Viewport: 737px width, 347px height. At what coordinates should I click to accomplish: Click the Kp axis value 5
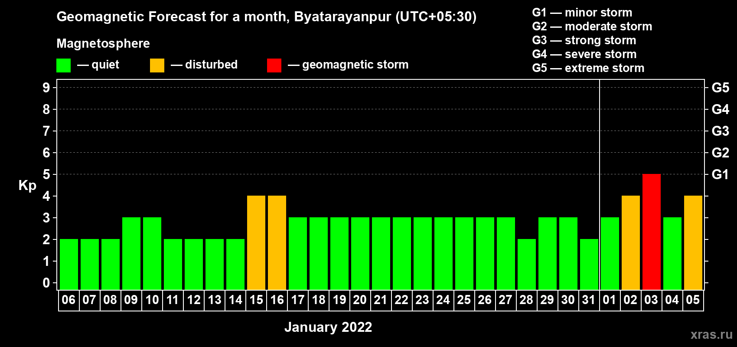coord(46,174)
